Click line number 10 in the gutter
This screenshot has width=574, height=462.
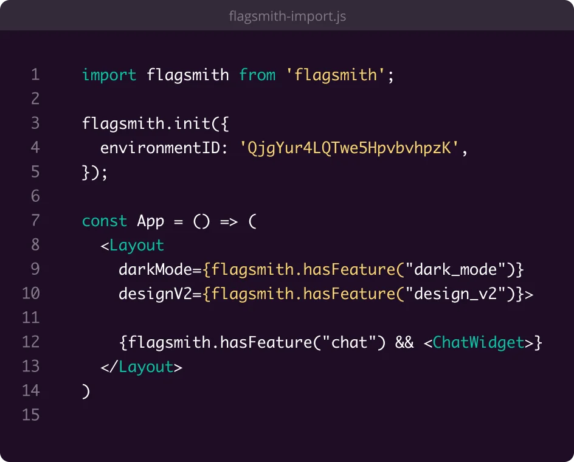[x=31, y=294]
